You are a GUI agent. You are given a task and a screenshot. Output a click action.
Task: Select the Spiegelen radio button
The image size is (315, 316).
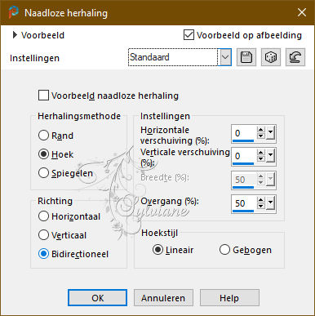pos(43,173)
